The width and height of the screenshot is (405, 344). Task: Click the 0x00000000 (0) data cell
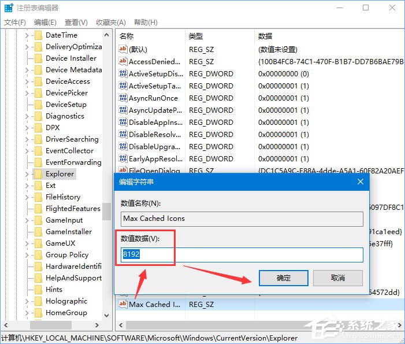pyautogui.click(x=283, y=74)
